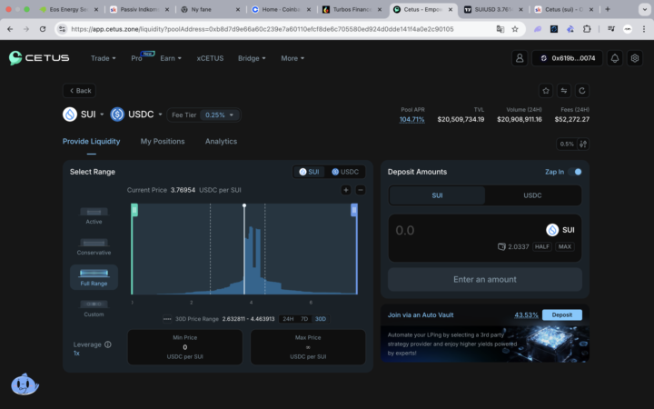Click the Auto Vault Deposit button
This screenshot has height=409, width=654.
(x=562, y=315)
